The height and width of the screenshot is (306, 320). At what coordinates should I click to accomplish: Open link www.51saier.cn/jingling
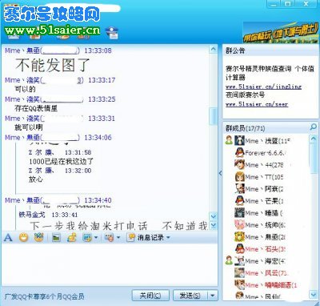click(x=263, y=87)
